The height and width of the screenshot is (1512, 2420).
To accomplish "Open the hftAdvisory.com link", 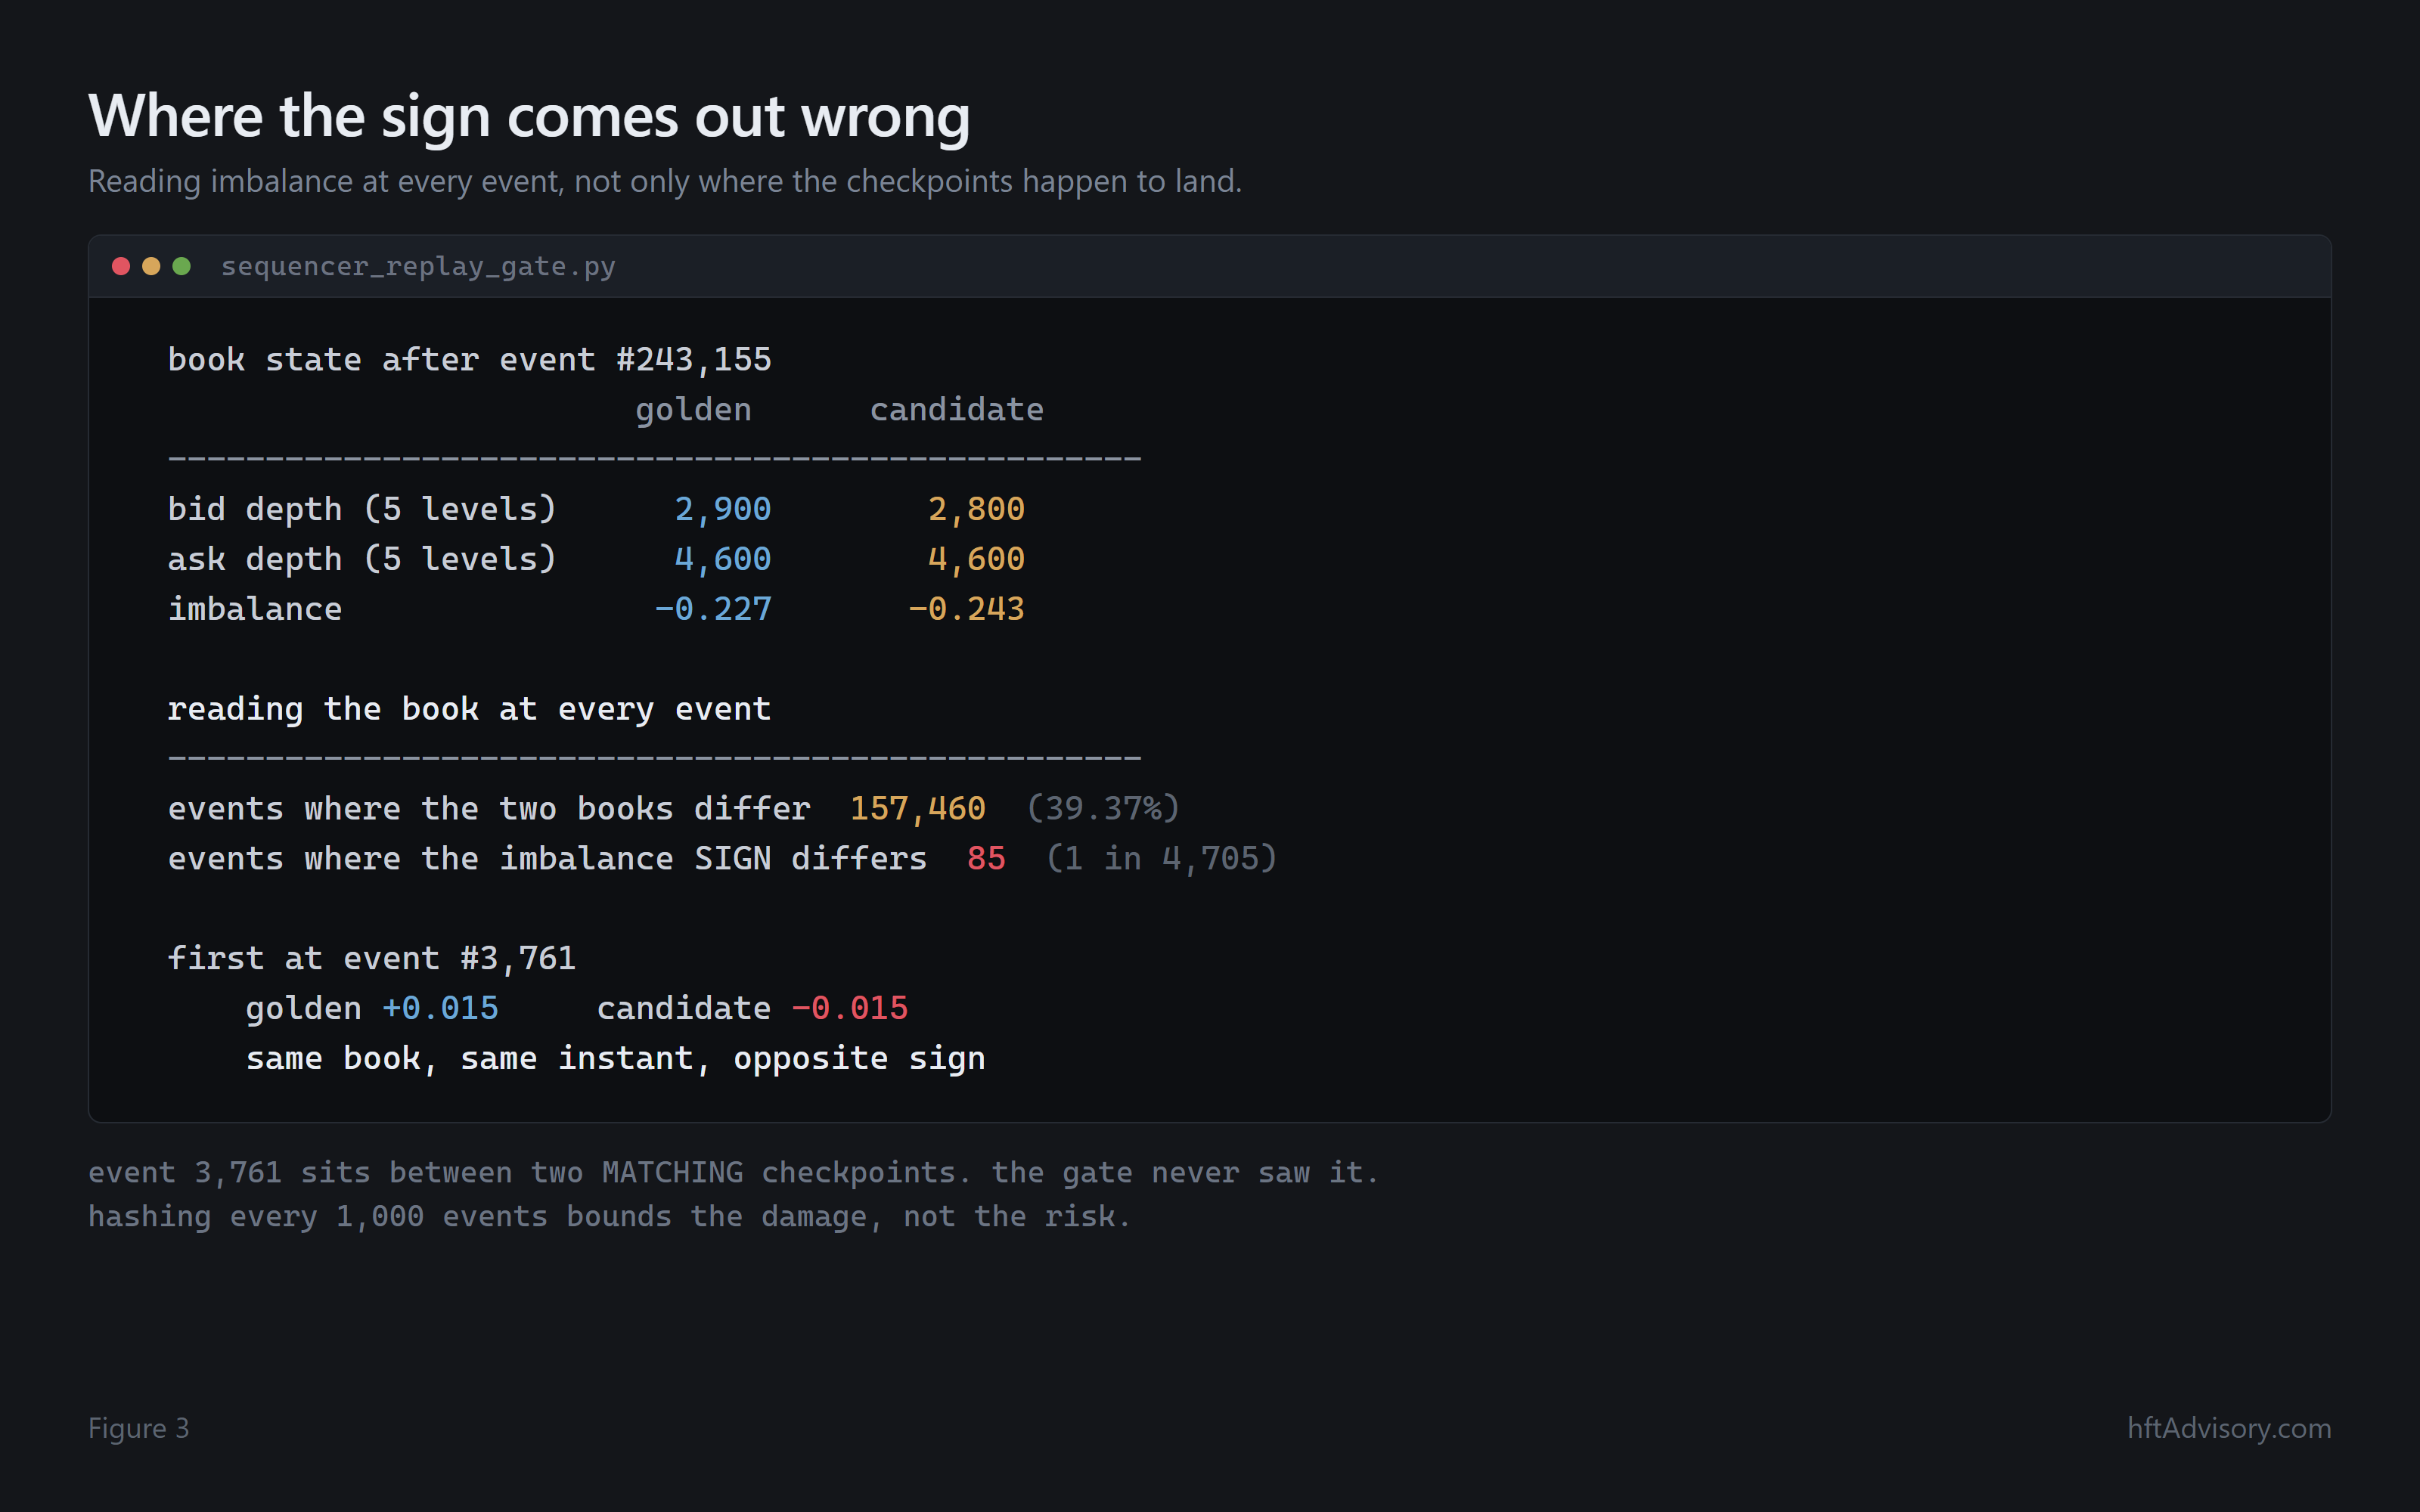I will (2229, 1427).
